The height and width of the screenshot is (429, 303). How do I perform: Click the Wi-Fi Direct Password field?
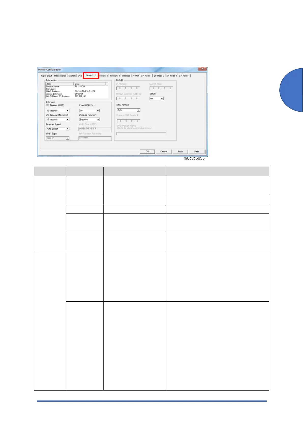point(95,138)
